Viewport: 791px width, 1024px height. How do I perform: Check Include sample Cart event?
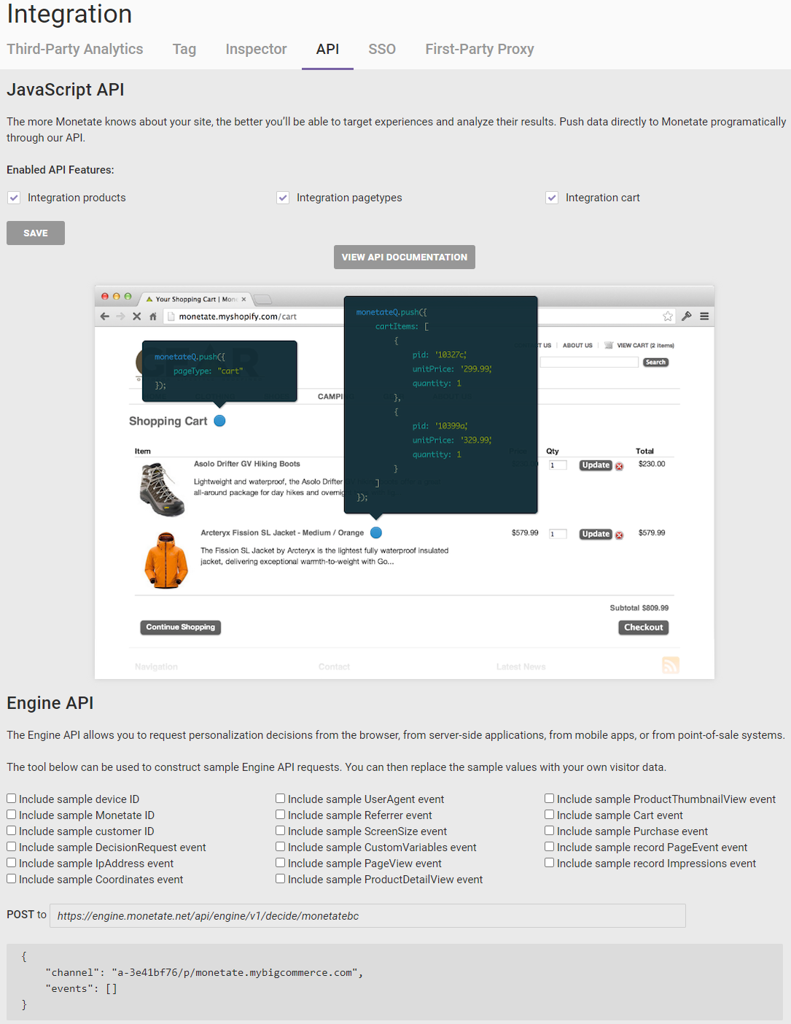pos(550,815)
